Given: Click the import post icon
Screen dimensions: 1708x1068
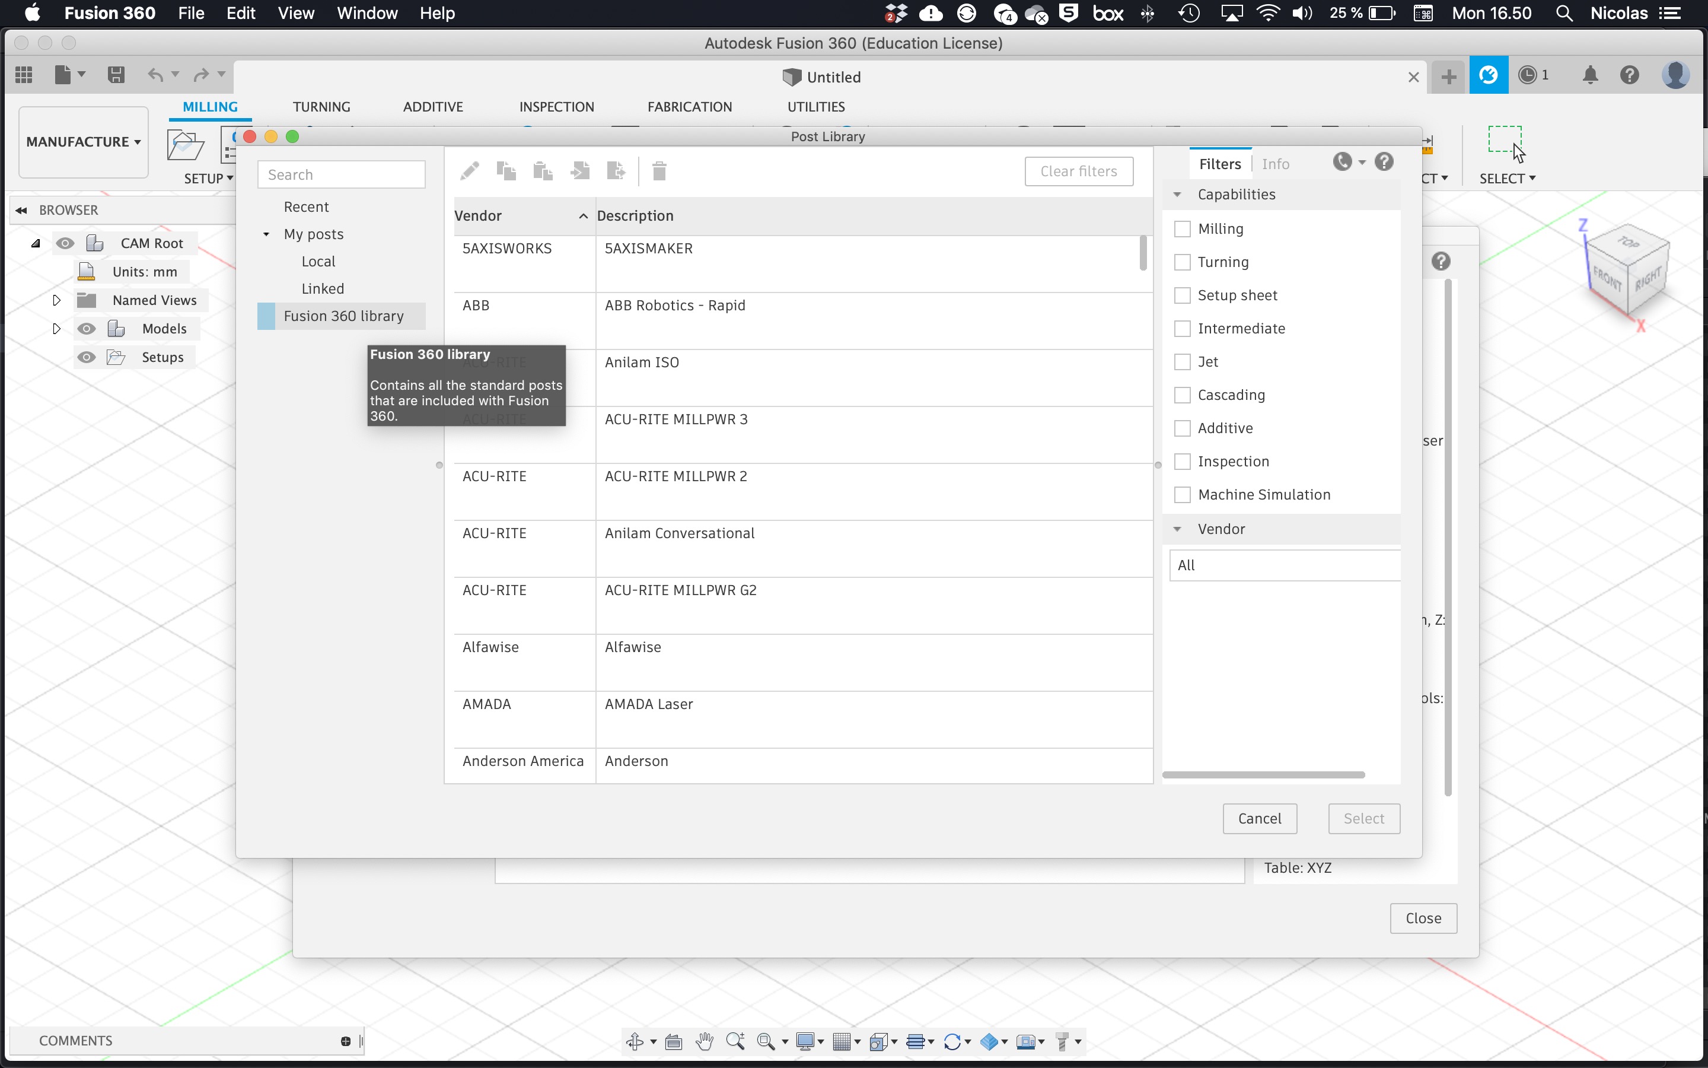Looking at the screenshot, I should tap(580, 171).
